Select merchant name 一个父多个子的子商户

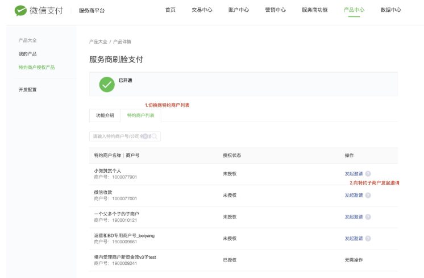(117, 214)
